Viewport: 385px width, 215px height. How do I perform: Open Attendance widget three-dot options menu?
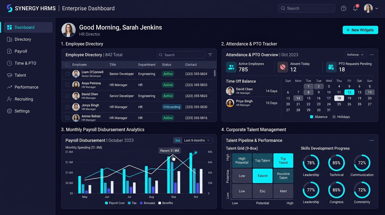[371, 55]
